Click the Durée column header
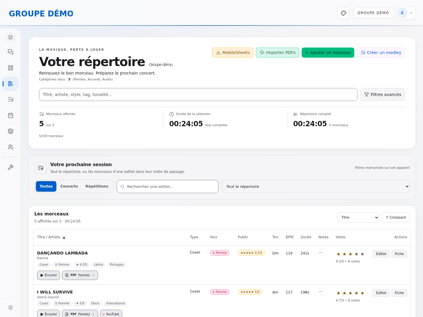The width and height of the screenshot is (423, 317). pos(306,237)
